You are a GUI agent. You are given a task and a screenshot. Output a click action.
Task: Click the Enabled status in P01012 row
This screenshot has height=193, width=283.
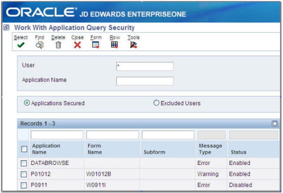pyautogui.click(x=240, y=174)
